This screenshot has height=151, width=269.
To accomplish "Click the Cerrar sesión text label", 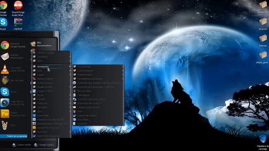I will tap(24, 145).
